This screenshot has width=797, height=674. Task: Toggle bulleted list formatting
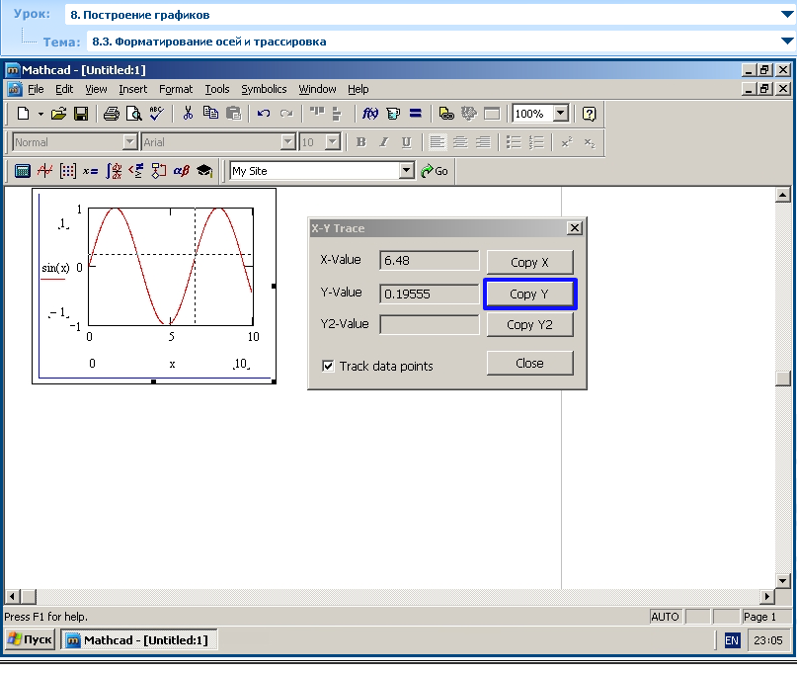(x=514, y=142)
